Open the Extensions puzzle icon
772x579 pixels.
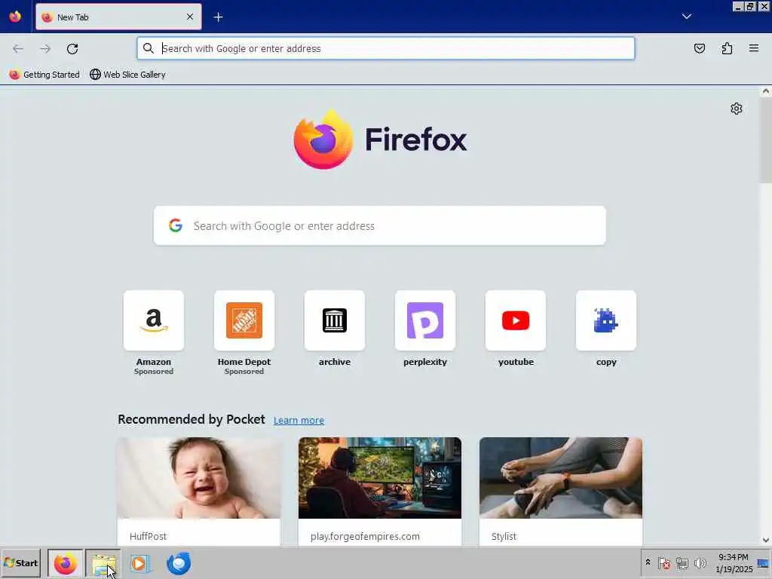click(x=727, y=48)
